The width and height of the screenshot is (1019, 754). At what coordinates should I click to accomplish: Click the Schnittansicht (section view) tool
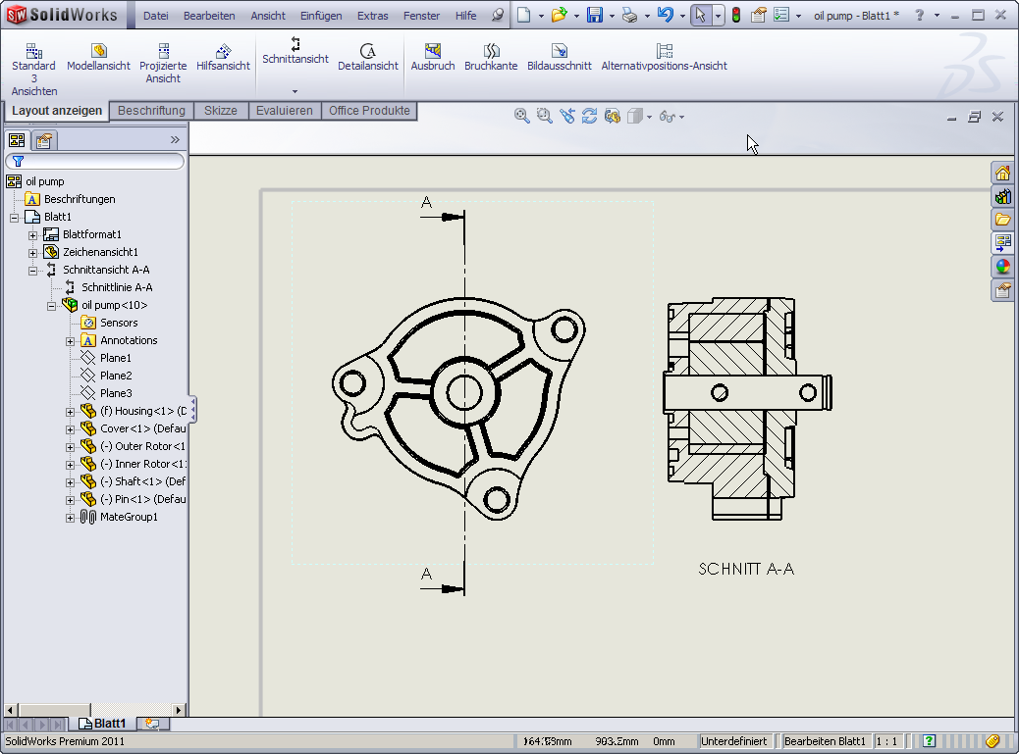[x=295, y=51]
